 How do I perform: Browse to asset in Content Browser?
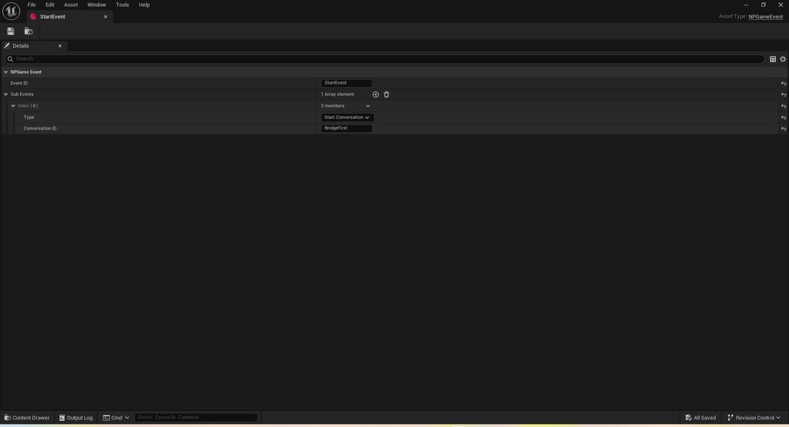[28, 31]
